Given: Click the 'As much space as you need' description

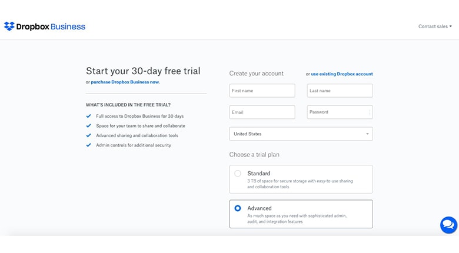Looking at the screenshot, I should pyautogui.click(x=297, y=219).
